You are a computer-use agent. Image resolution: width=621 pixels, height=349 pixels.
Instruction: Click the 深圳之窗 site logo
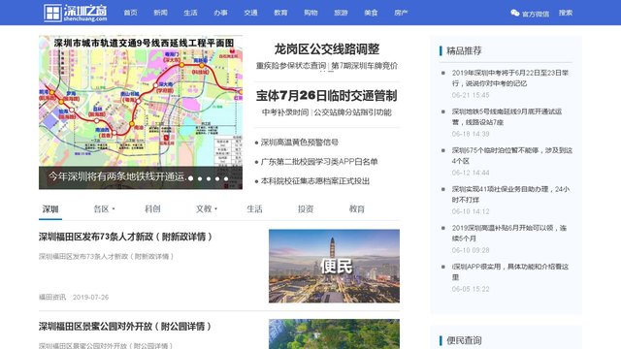pyautogui.click(x=76, y=13)
